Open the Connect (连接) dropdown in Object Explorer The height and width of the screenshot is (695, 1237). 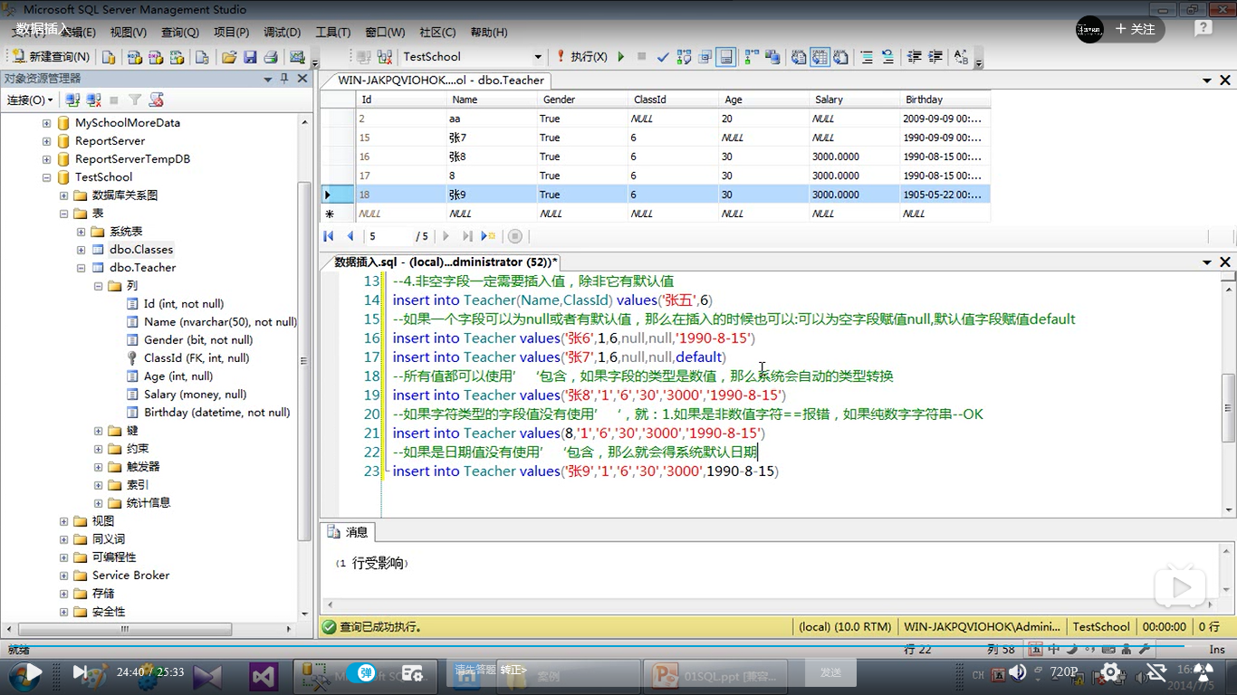tap(30, 100)
